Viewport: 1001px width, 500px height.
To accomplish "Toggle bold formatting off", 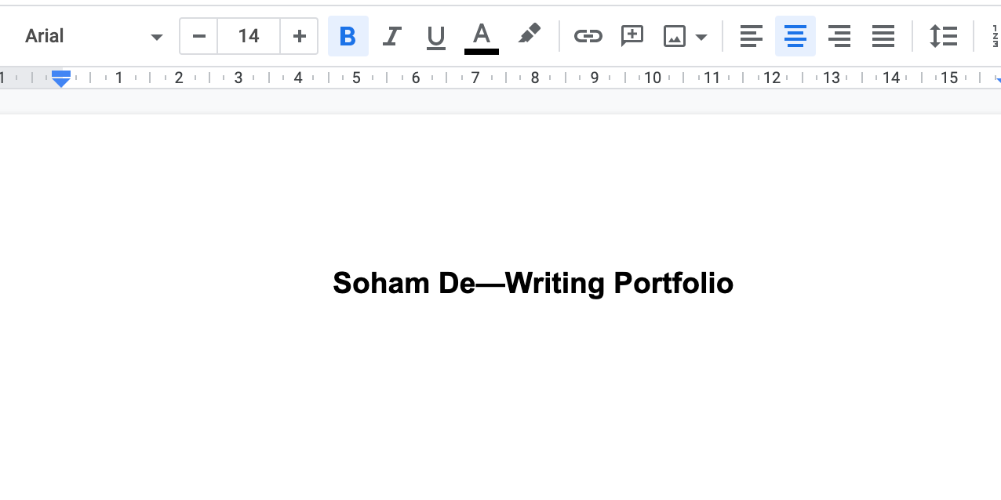I will [348, 36].
